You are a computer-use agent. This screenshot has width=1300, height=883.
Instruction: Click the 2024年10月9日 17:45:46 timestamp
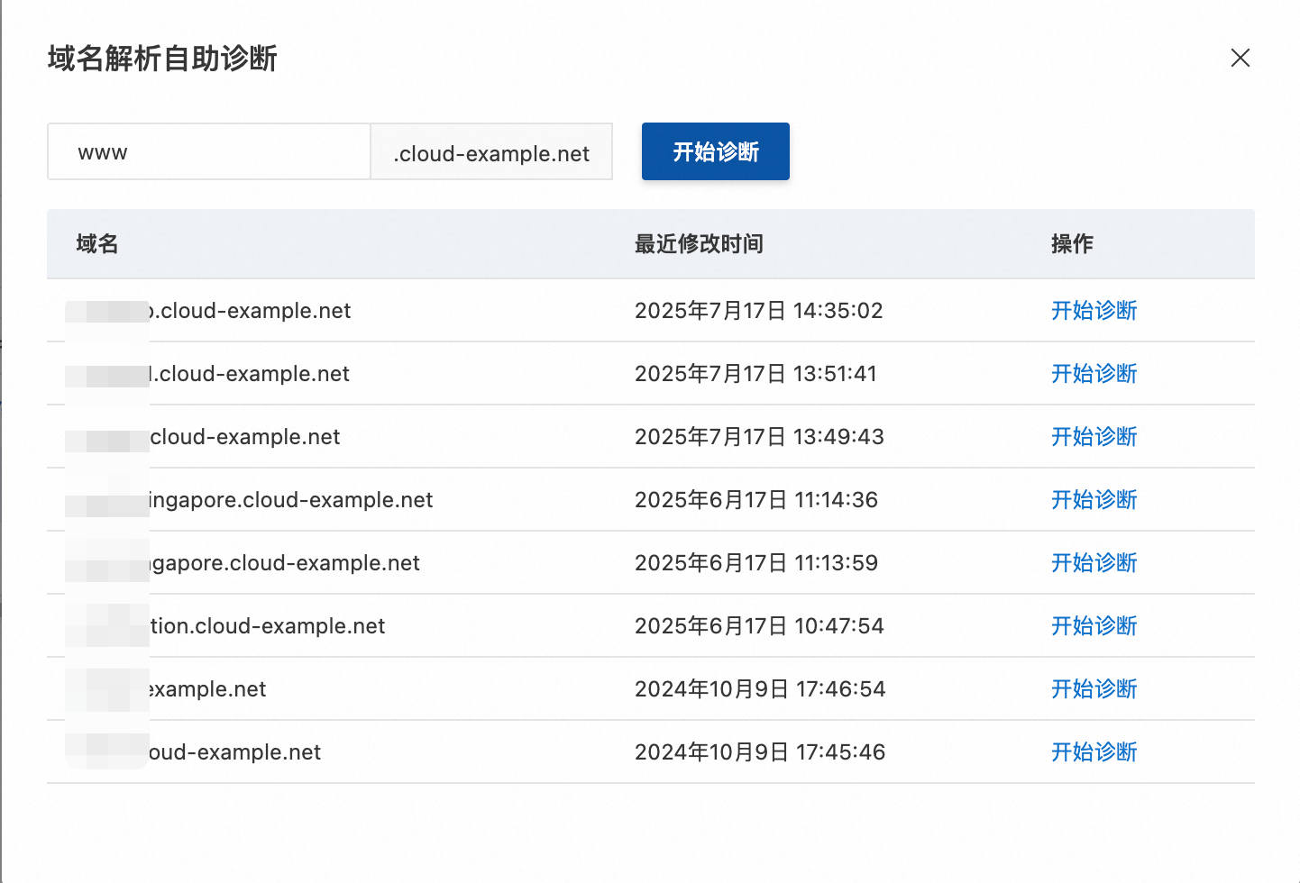click(760, 752)
